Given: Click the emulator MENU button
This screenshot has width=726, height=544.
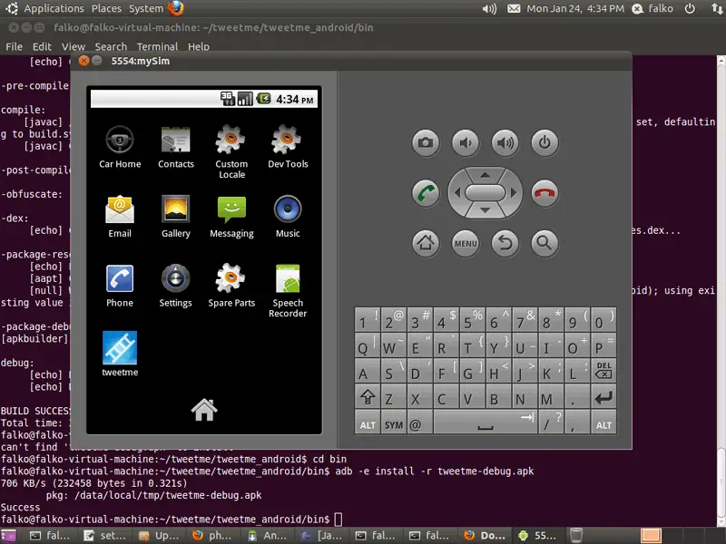Looking at the screenshot, I should point(466,243).
